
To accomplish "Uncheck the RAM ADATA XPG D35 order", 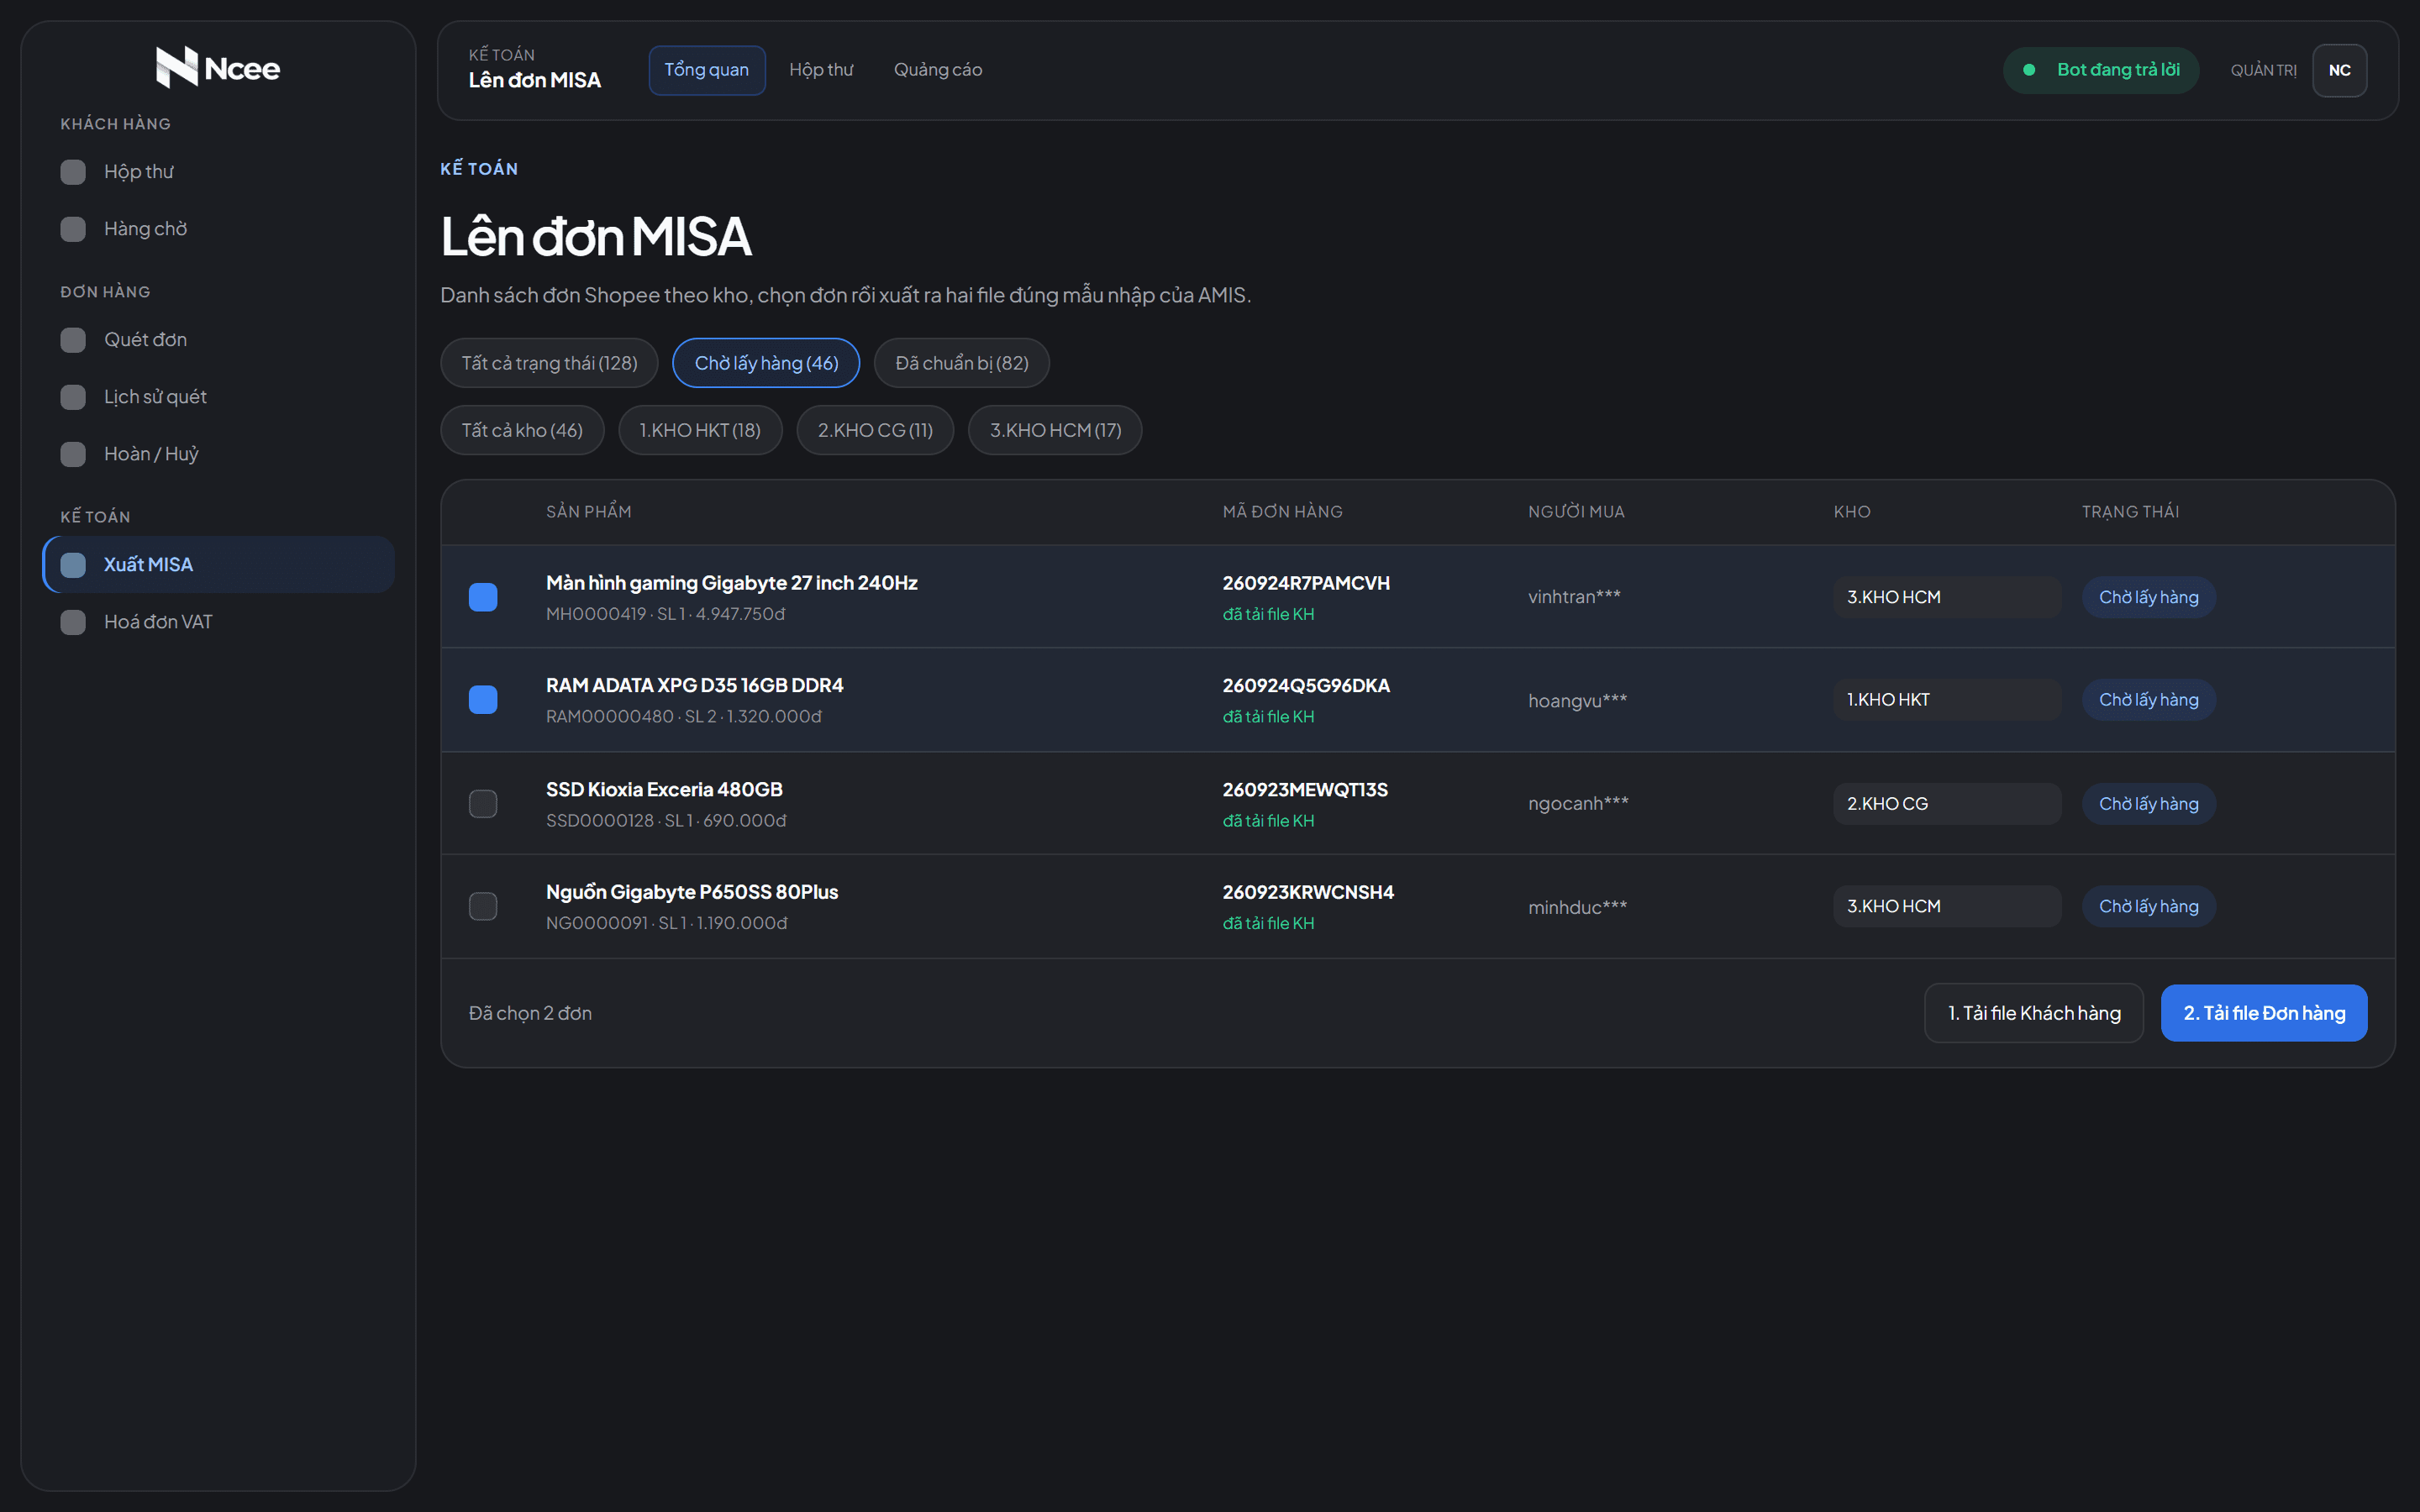I will point(483,700).
